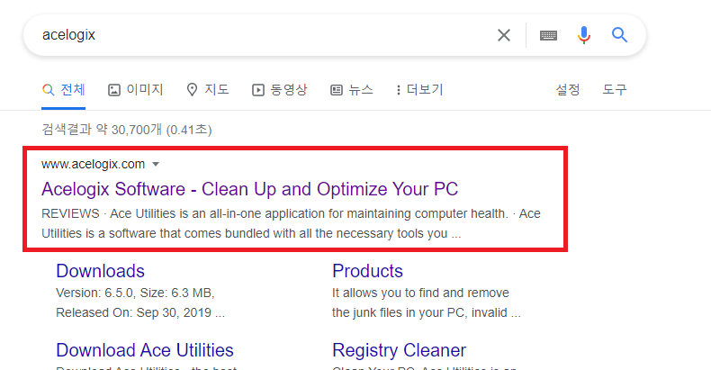
Task: Click the text 'Version: 6.5.0, Size: 6.3 MB,'
Action: click(x=135, y=293)
